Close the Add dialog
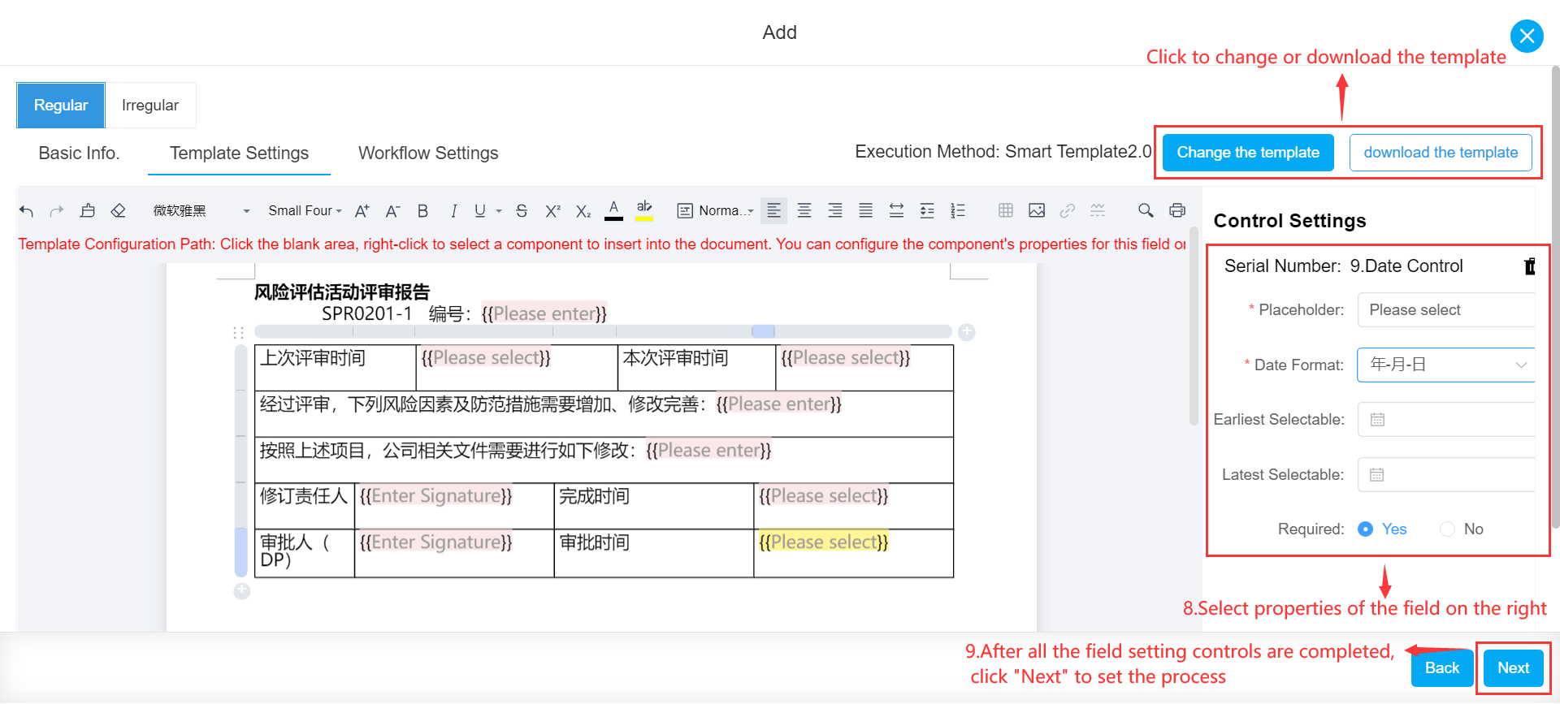The image size is (1560, 704). coord(1527,36)
